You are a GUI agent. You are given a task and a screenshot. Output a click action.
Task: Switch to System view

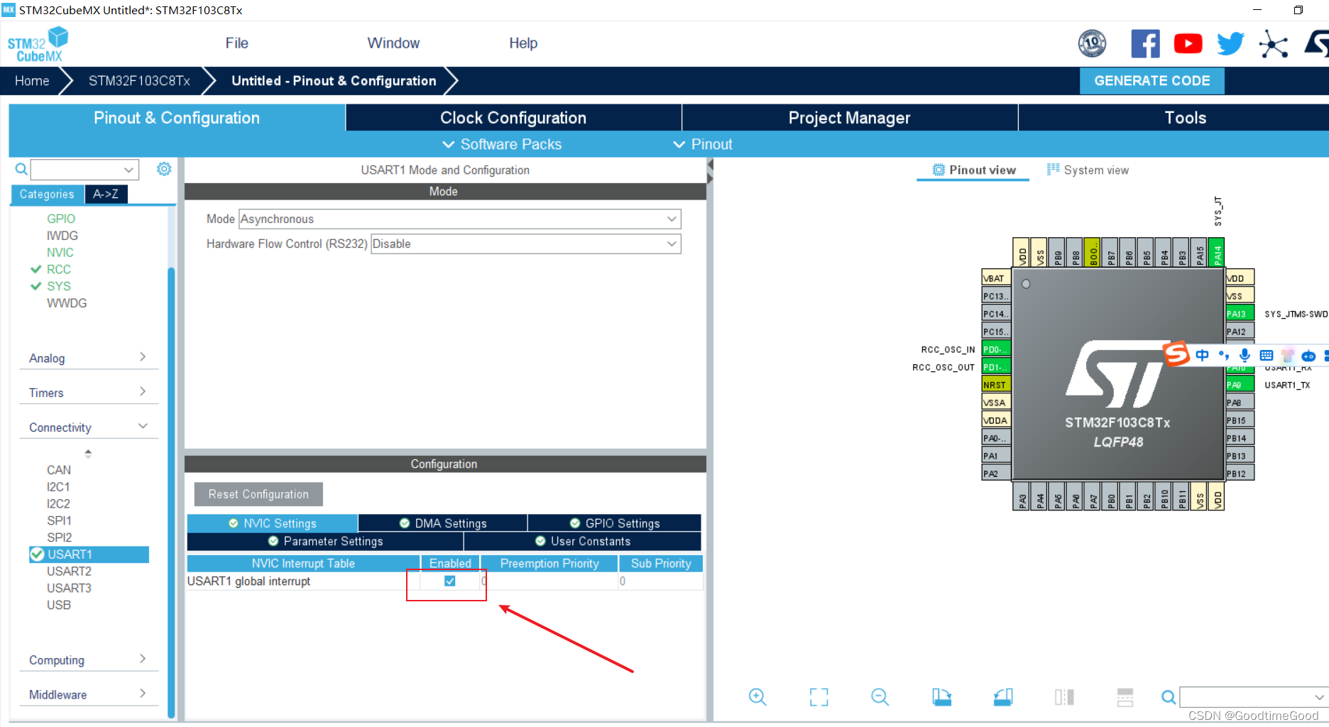[x=1088, y=170]
